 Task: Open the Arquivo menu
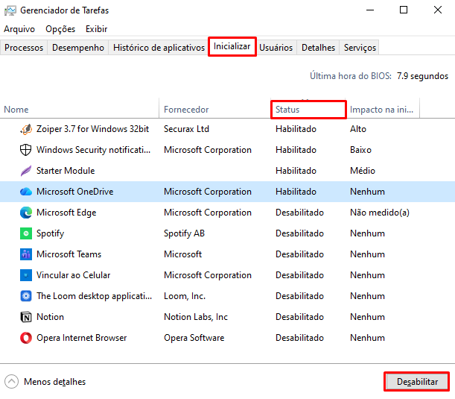(19, 29)
